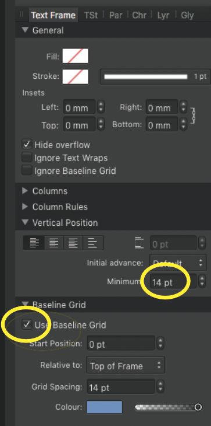211x426 pixels.
Task: Toggle the Hide overflow checkbox
Action: [x=27, y=145]
